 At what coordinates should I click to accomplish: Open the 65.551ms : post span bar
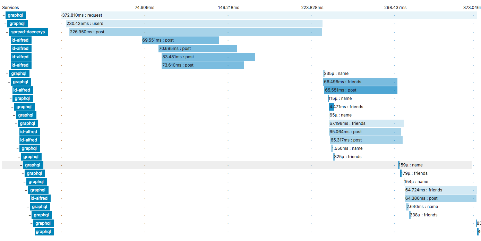(361, 90)
